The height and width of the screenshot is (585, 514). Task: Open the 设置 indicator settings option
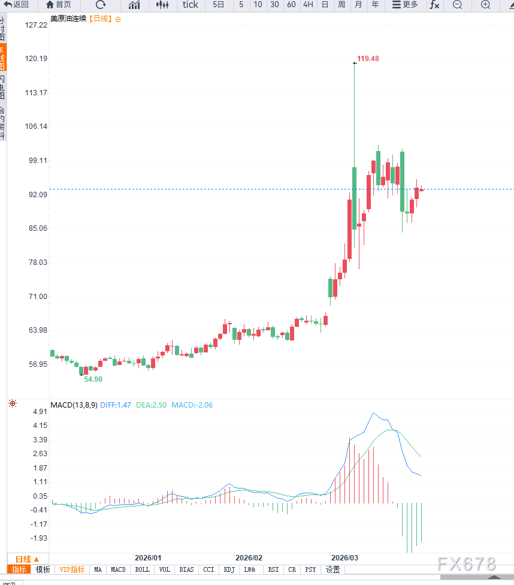coord(332,569)
